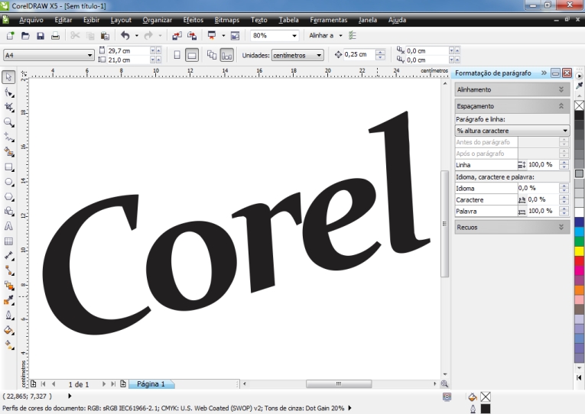Add page button after page counter
The image size is (585, 414).
[x=123, y=383]
